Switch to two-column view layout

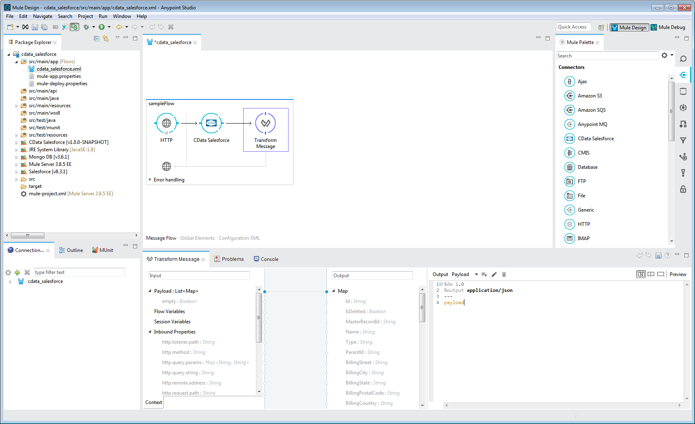click(x=651, y=274)
